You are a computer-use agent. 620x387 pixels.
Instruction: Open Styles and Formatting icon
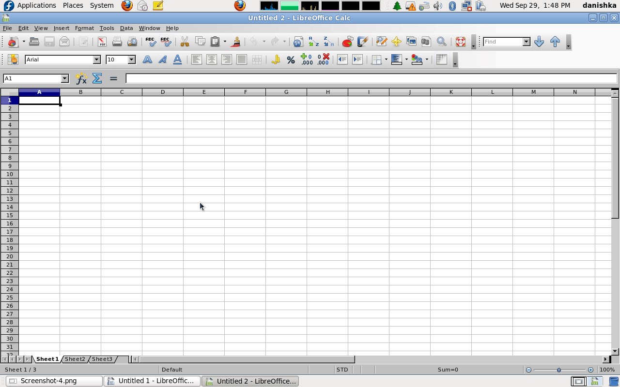13,60
